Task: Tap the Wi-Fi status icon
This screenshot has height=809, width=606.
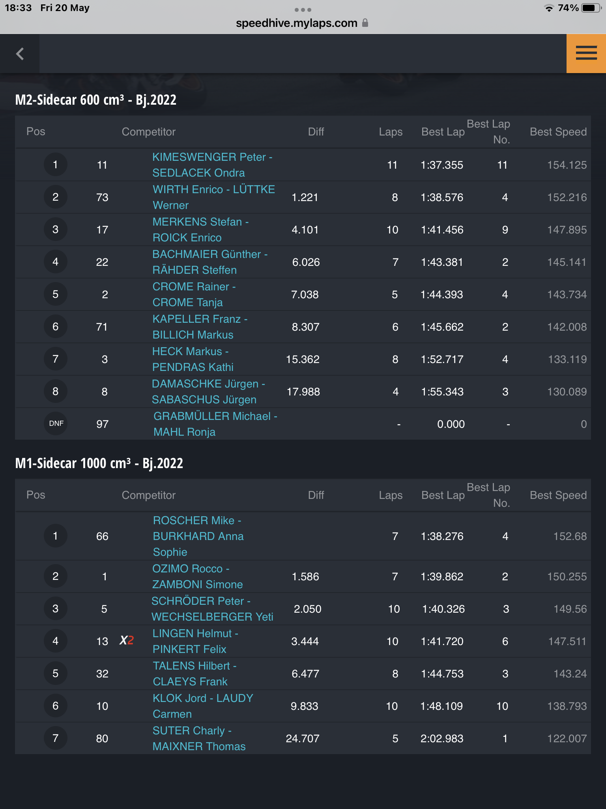Action: coord(548,8)
